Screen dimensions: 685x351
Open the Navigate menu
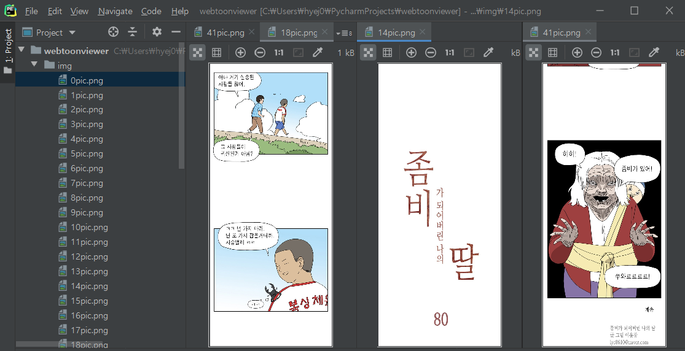pos(115,11)
